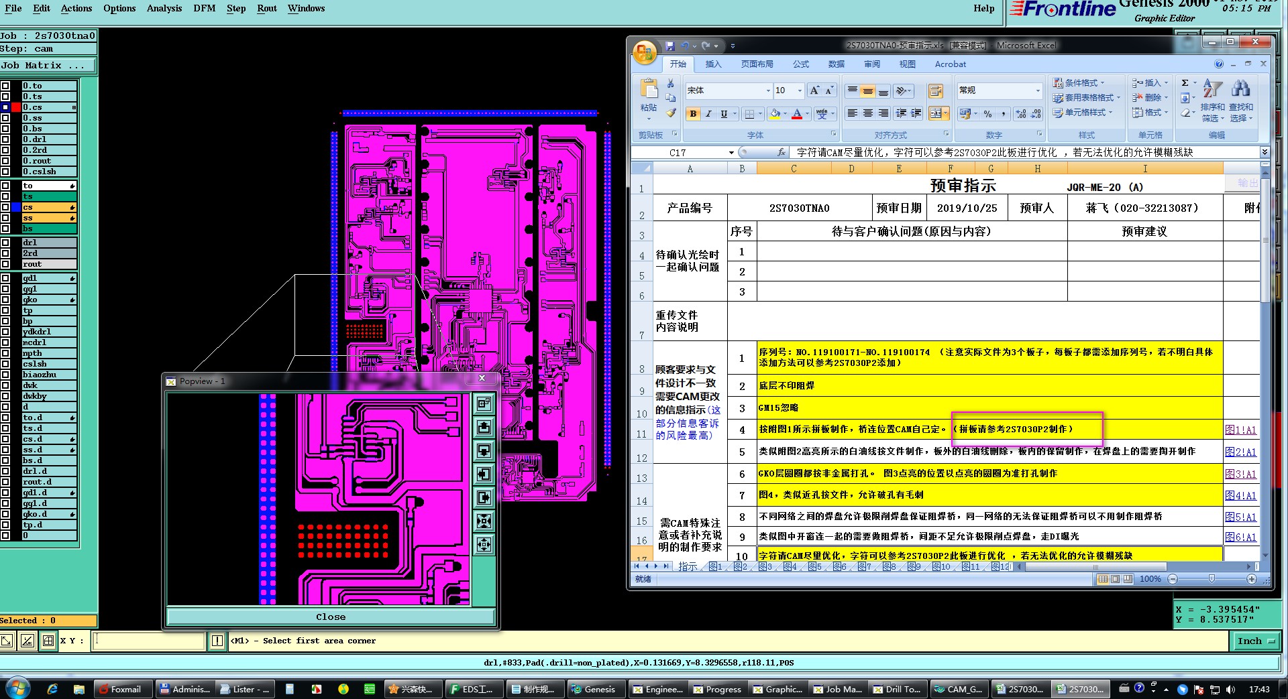Screen dimensions: 1288x699
Task: Toggle the ss layer checkbox
Action: pos(5,218)
